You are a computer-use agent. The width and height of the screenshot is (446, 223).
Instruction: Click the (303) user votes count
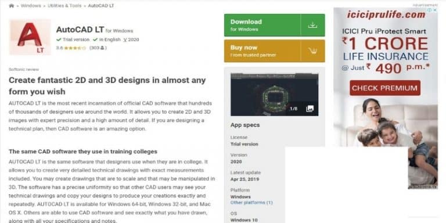point(98,48)
